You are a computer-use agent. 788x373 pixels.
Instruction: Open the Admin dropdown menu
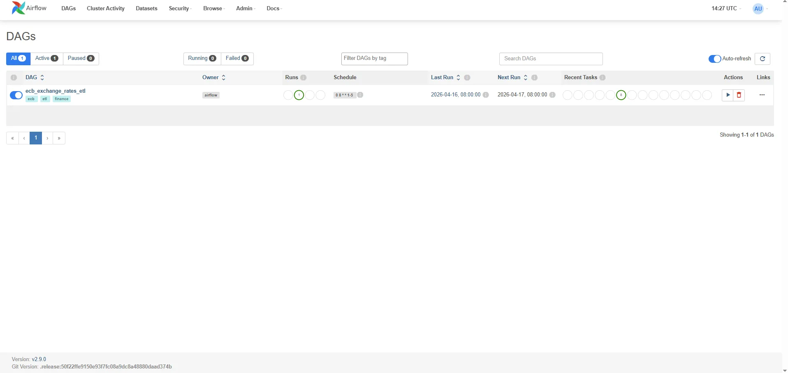point(245,8)
